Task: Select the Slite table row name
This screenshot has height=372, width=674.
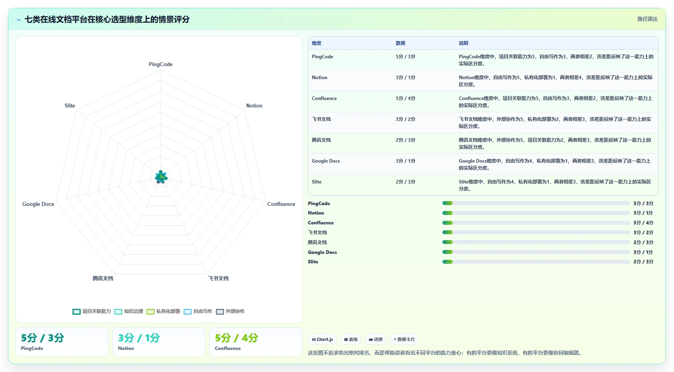Action: point(317,182)
